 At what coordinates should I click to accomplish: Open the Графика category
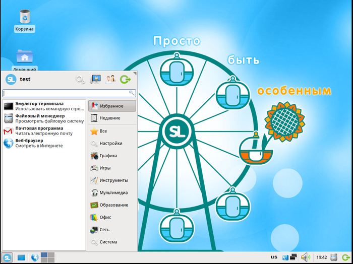click(112, 156)
